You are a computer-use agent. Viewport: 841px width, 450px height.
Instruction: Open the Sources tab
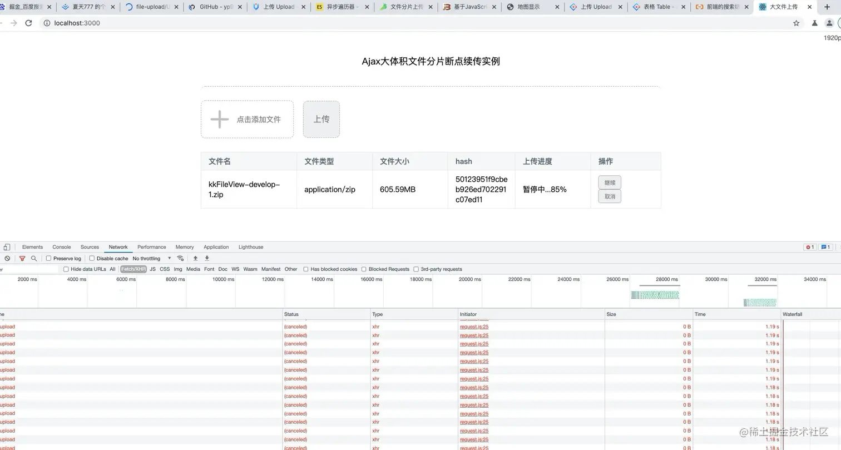click(x=90, y=248)
